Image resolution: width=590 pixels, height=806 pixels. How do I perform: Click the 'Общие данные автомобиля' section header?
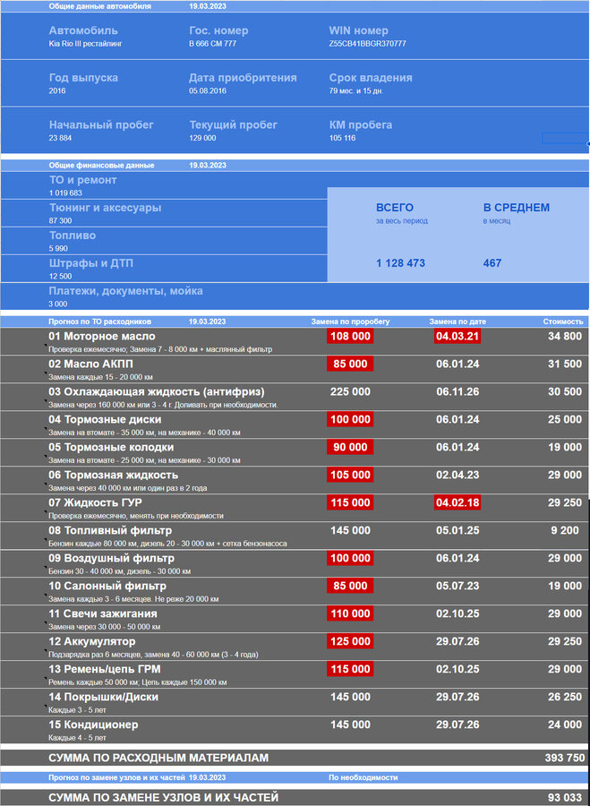pos(99,6)
